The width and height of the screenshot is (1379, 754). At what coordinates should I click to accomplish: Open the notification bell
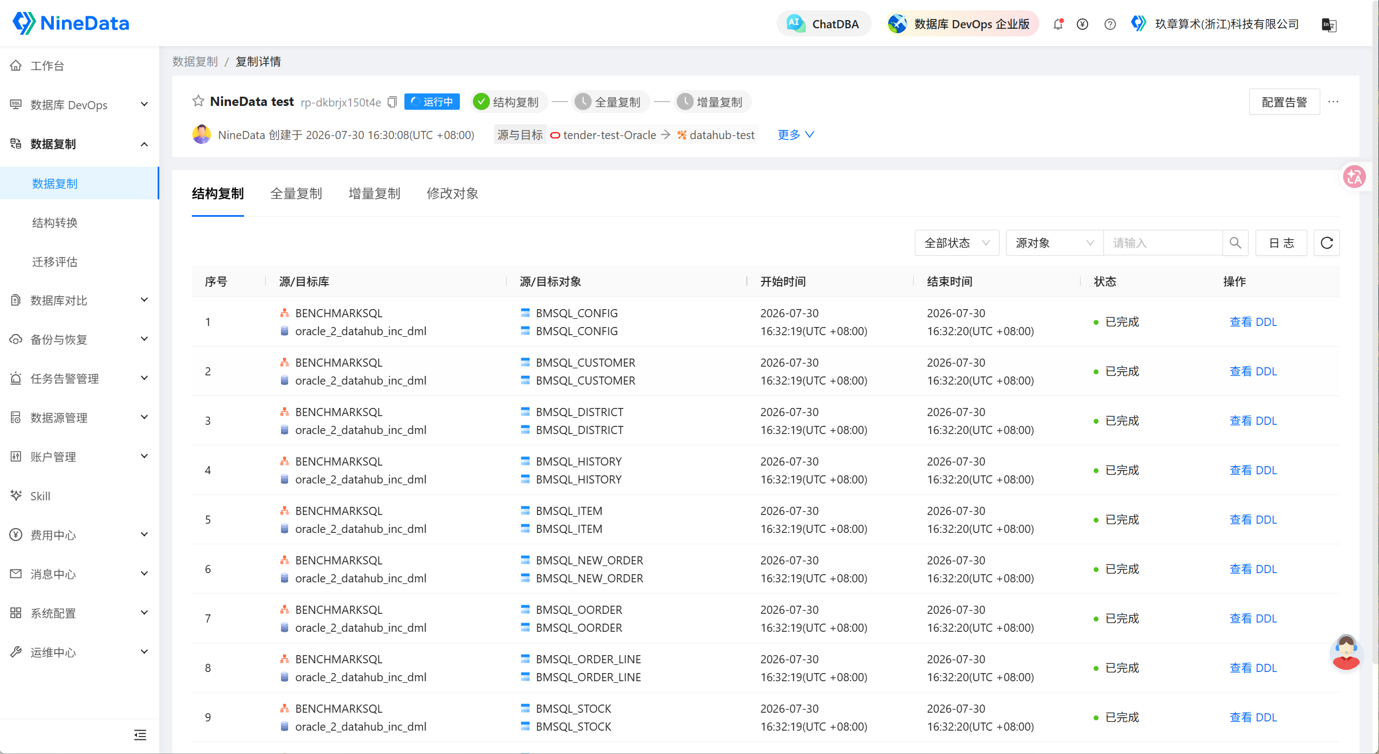pyautogui.click(x=1058, y=24)
